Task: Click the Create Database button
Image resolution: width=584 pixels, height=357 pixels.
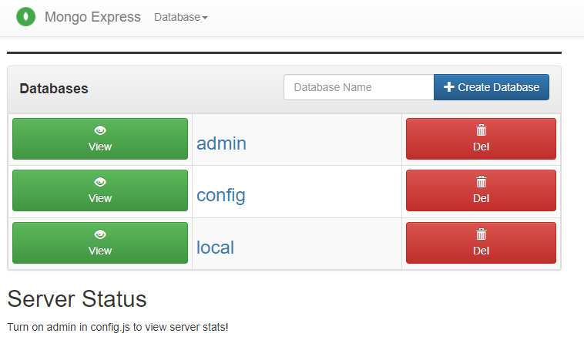Action: (x=492, y=87)
